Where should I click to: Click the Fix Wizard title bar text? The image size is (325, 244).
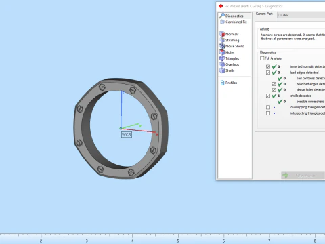click(x=253, y=6)
